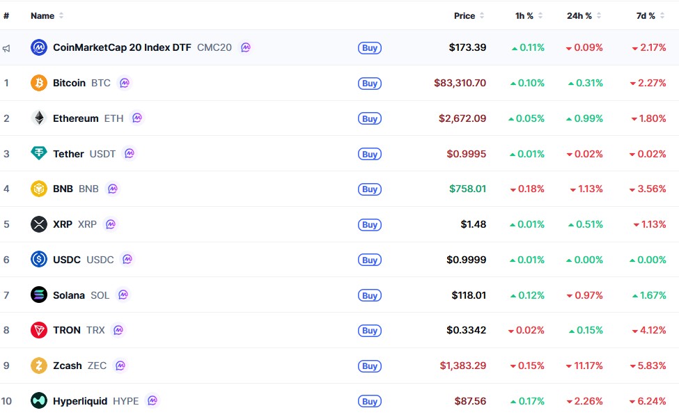This screenshot has width=679, height=415.
Task: Click Buy in the BNB row
Action: [370, 189]
